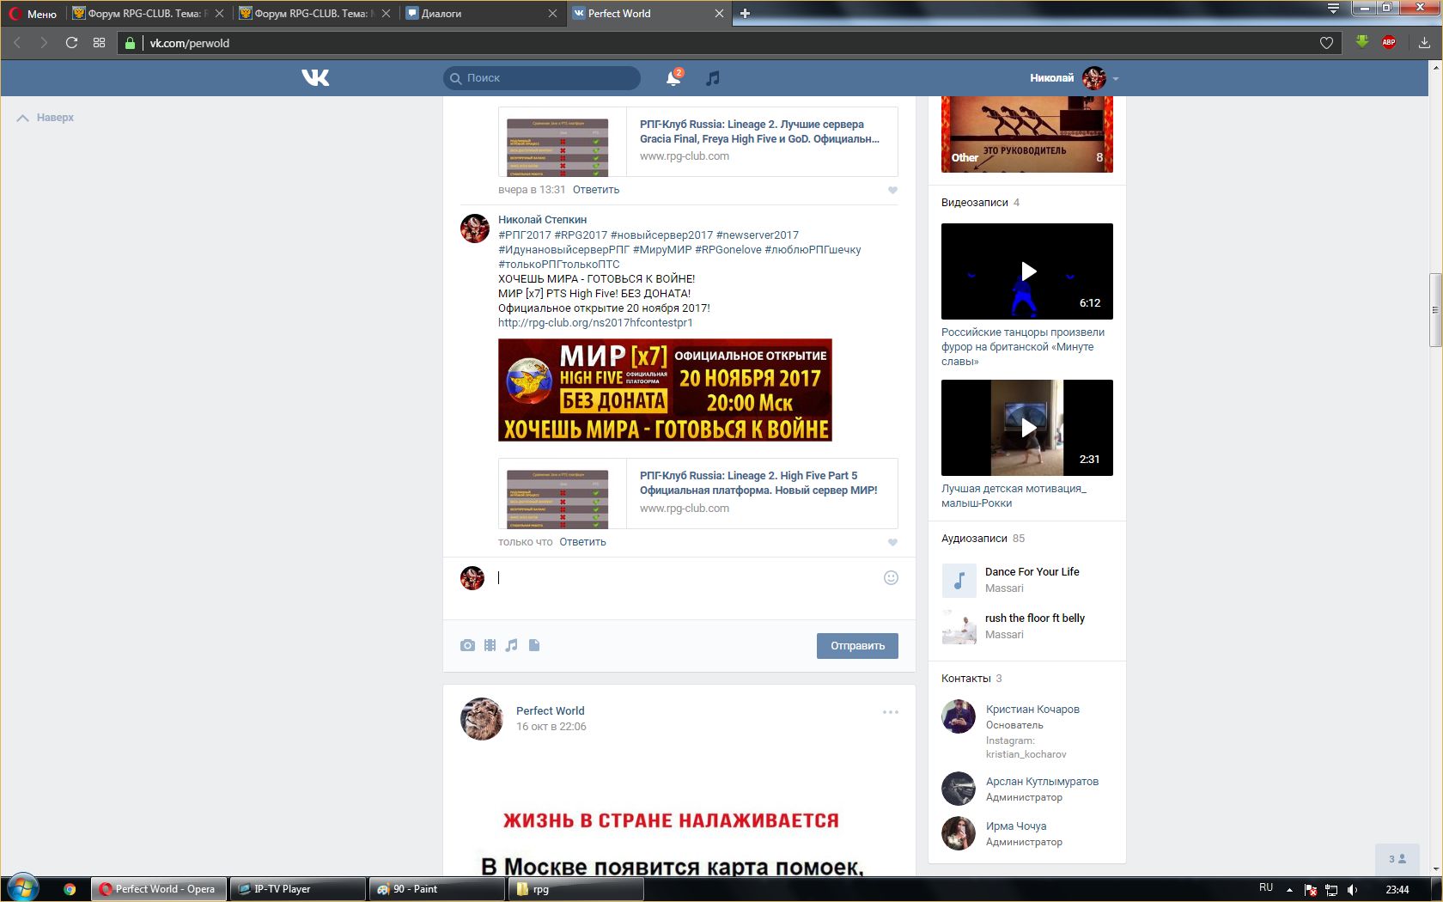Play the 6:12 video thumbnail
1443x902 pixels.
click(1027, 271)
